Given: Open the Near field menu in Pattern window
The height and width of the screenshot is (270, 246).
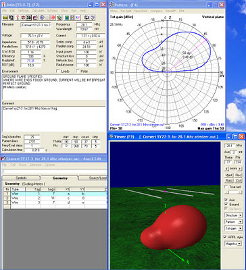Looking at the screenshot, I should [141, 11].
